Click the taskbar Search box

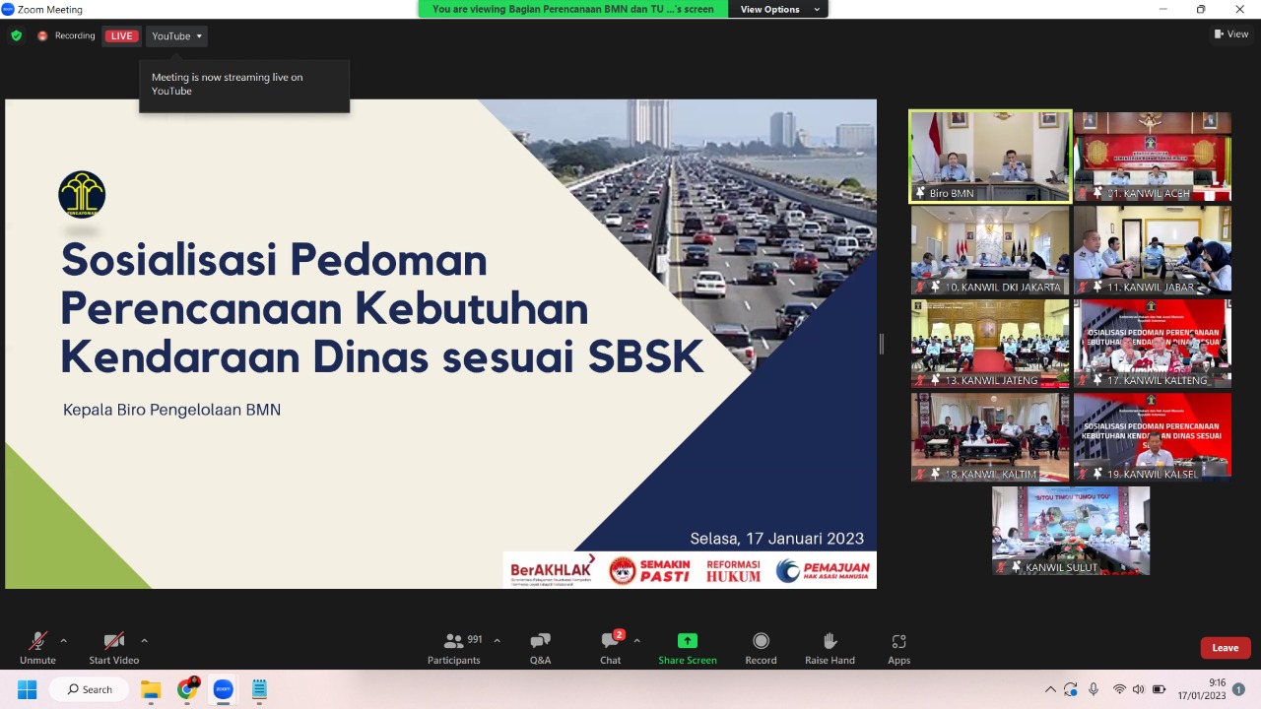point(89,689)
